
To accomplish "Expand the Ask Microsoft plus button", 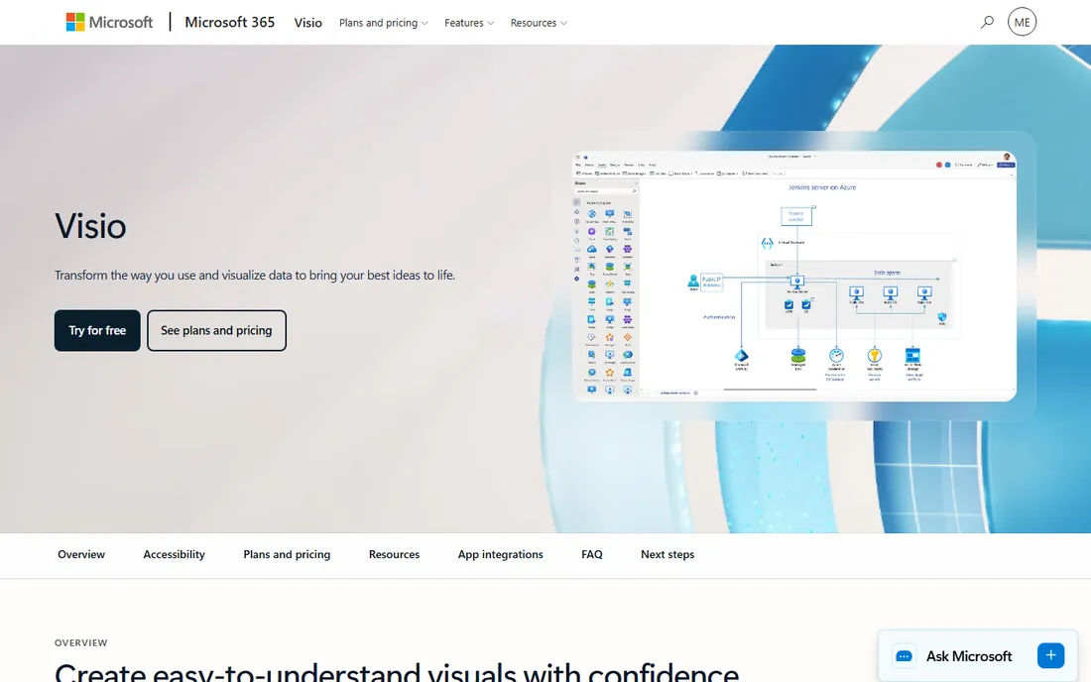I will point(1050,655).
